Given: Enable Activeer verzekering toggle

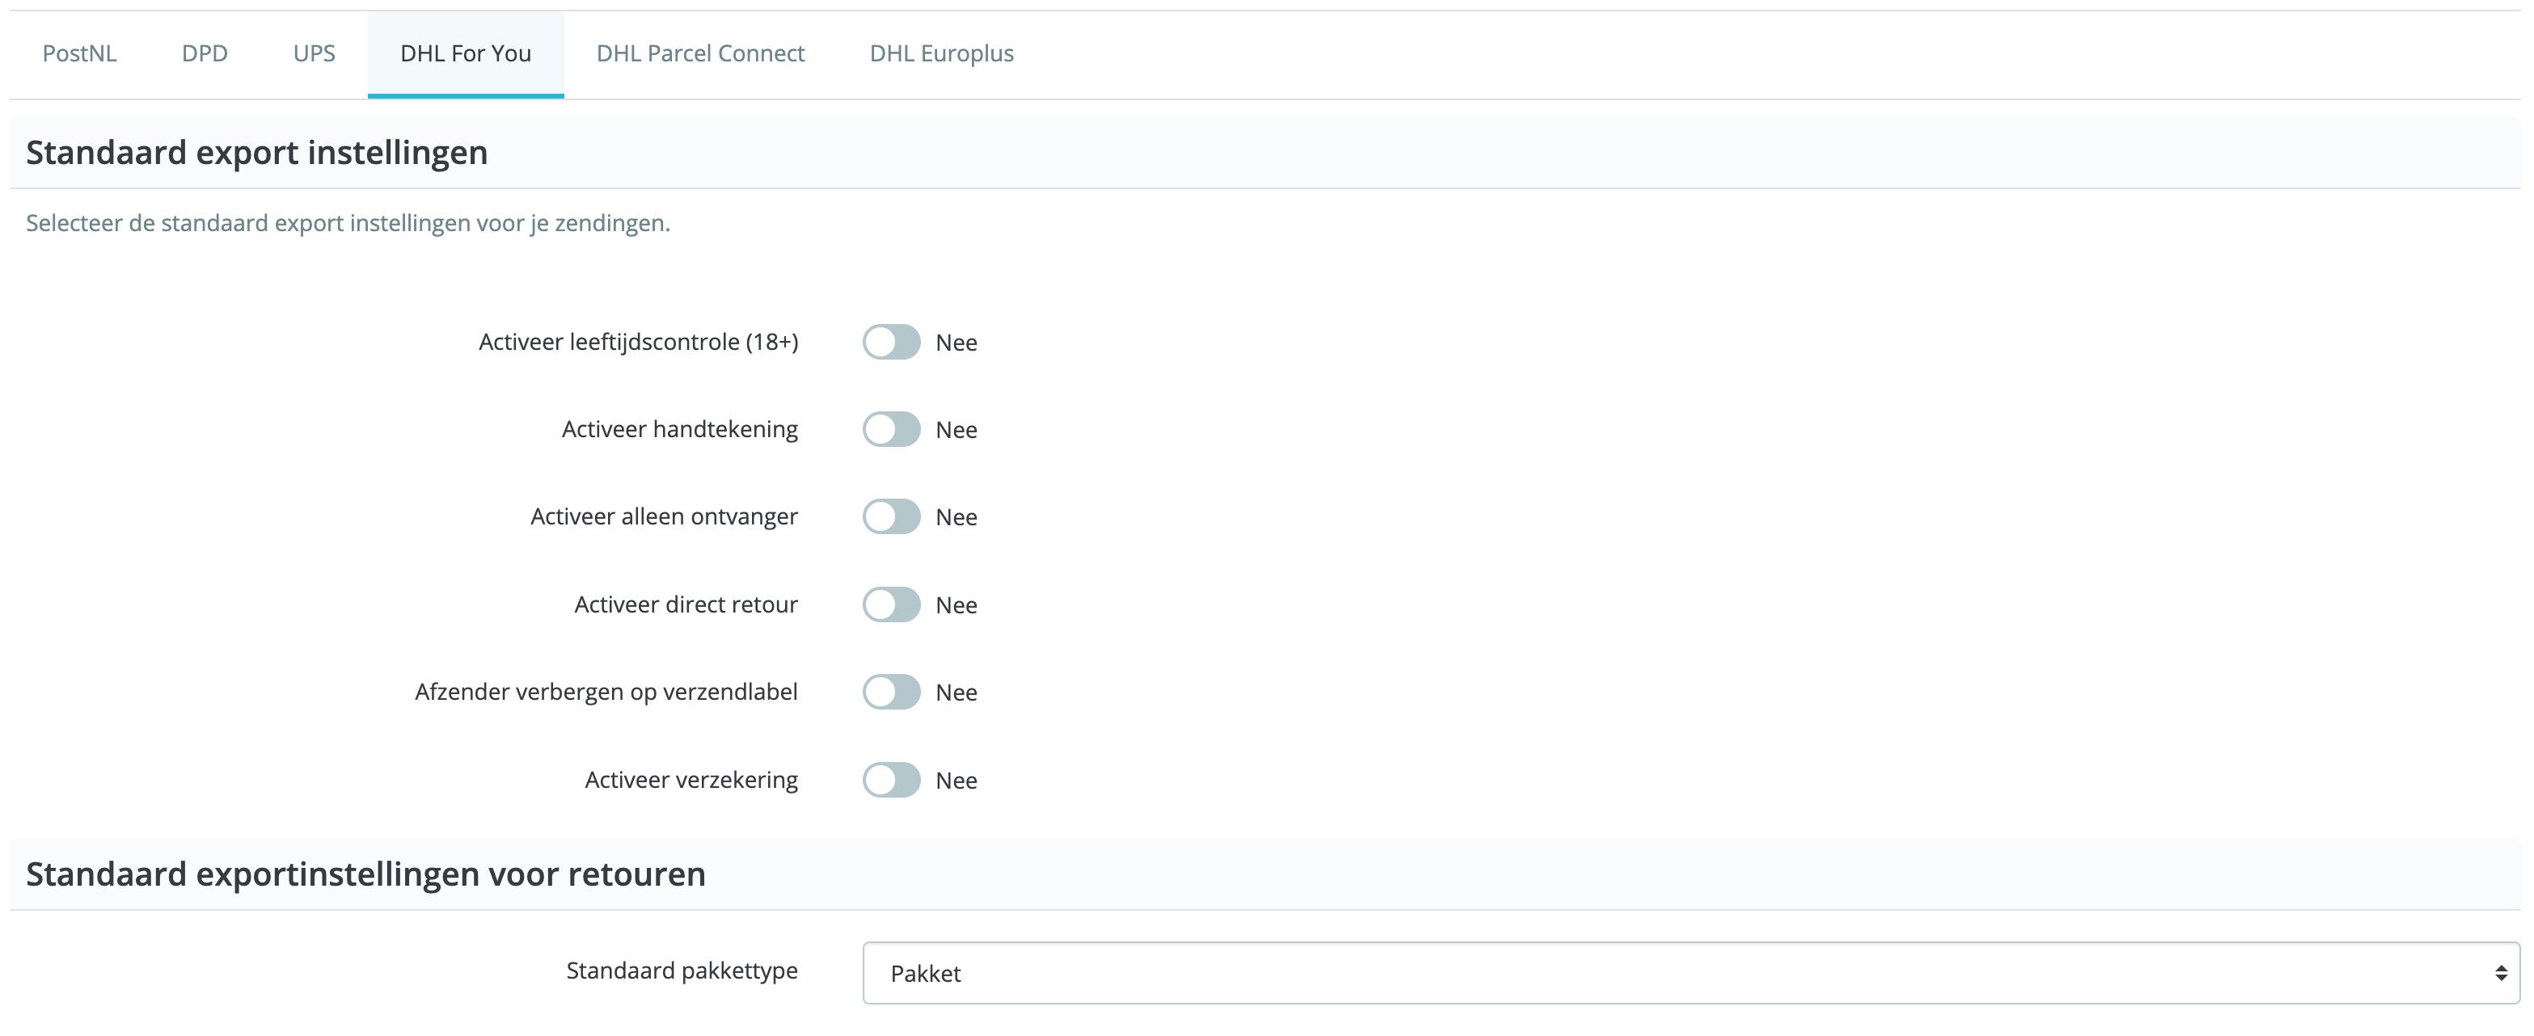Looking at the screenshot, I should 891,780.
